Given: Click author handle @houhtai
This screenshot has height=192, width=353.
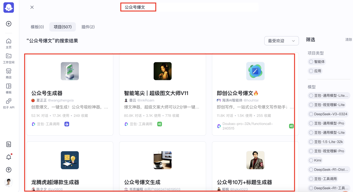Looking at the screenshot, I should (251, 100).
